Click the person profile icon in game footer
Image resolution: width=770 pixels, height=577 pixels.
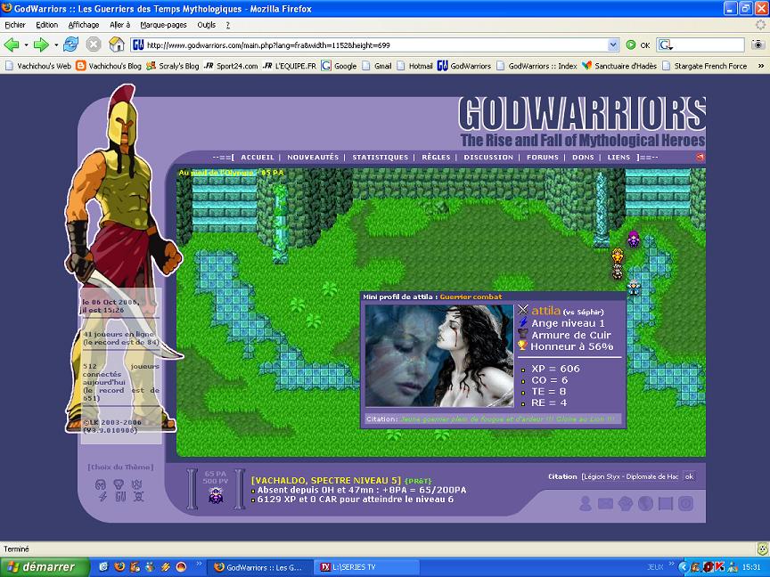point(586,503)
